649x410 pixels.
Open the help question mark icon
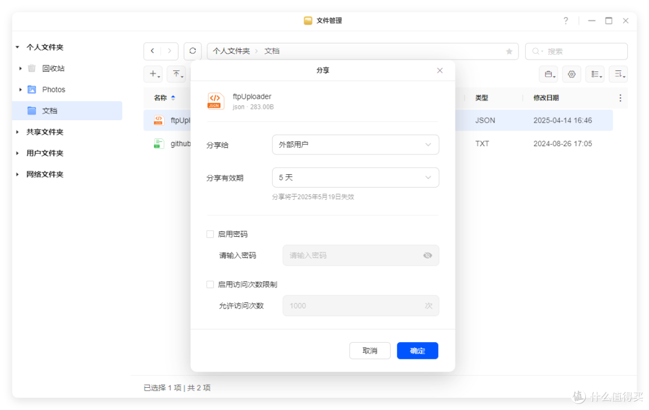coord(565,20)
